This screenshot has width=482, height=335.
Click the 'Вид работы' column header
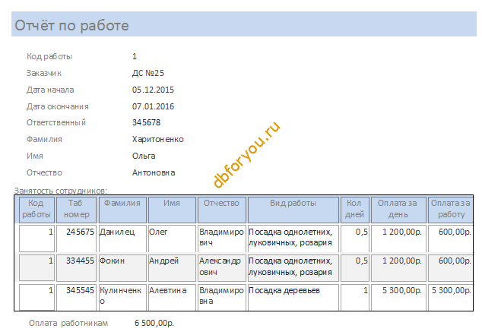[x=293, y=210]
